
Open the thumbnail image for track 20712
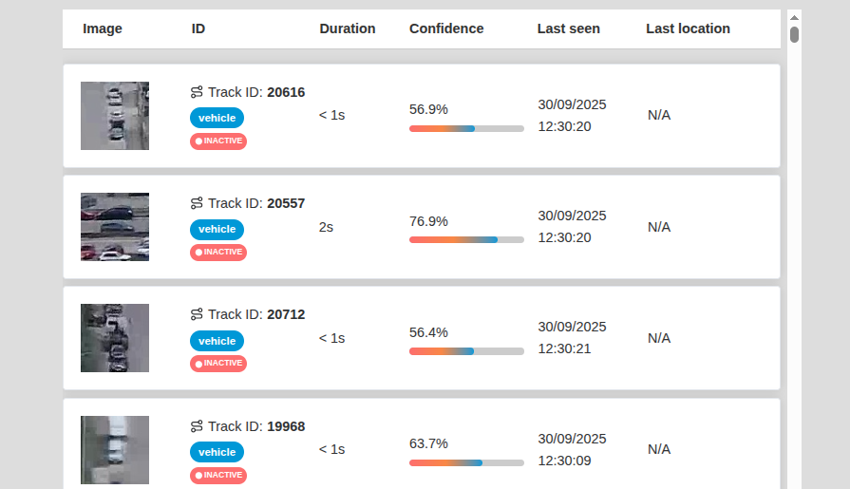point(115,338)
